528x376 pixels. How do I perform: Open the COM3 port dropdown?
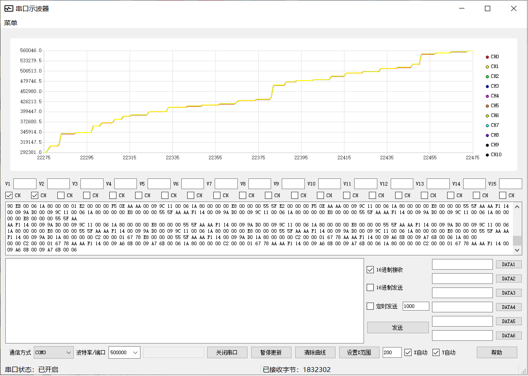pos(53,352)
